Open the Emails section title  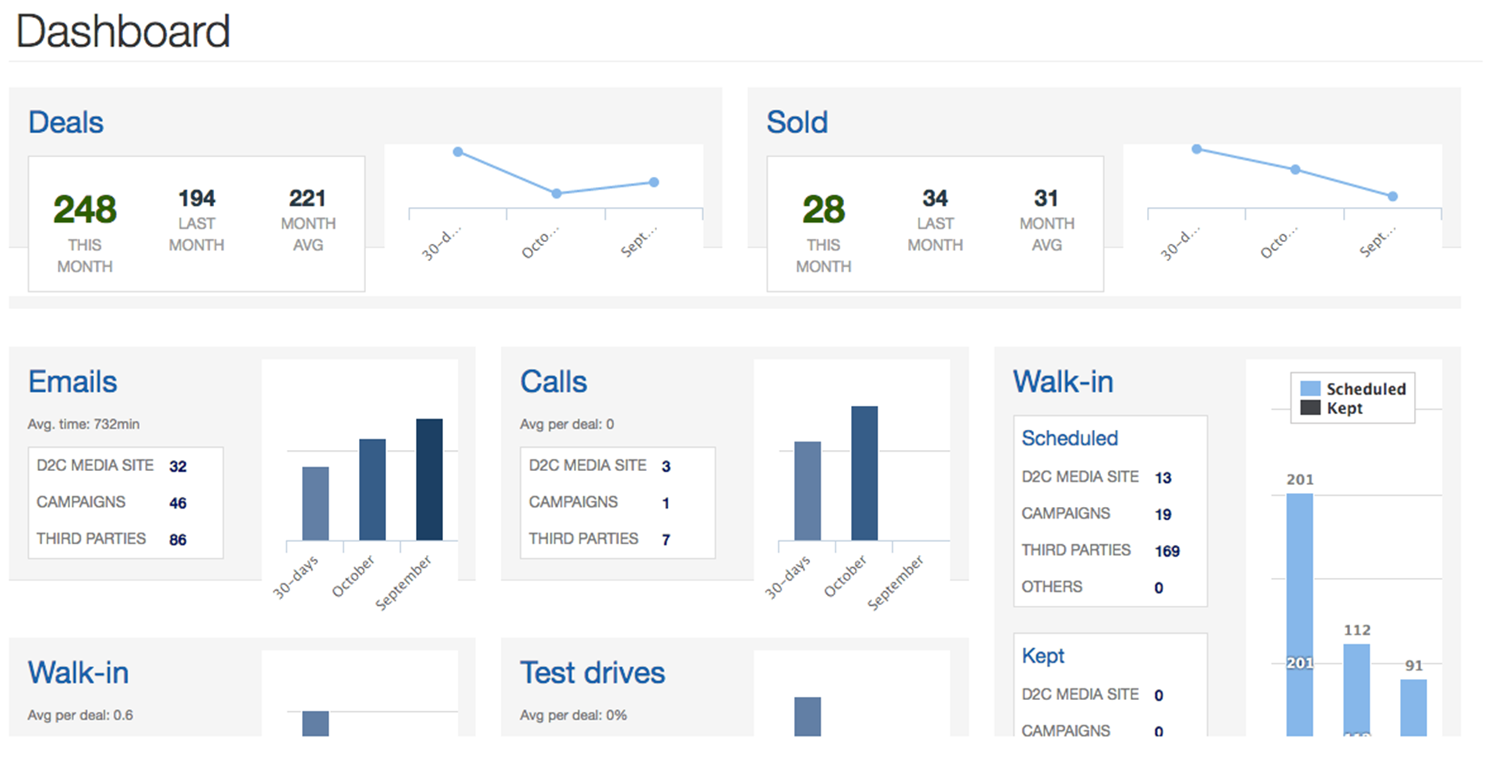coord(72,382)
